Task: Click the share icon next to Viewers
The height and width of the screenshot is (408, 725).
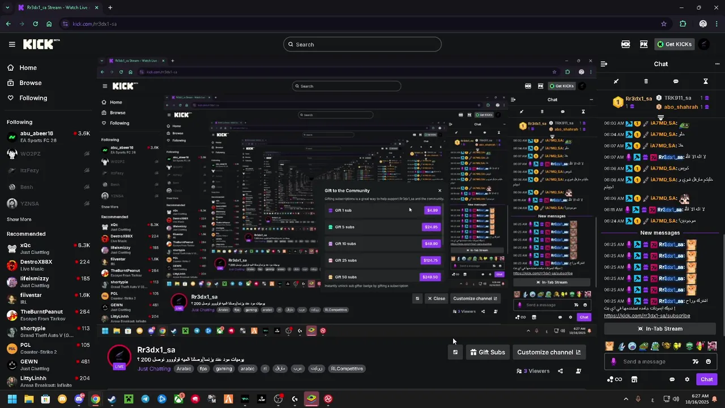Action: (x=560, y=371)
